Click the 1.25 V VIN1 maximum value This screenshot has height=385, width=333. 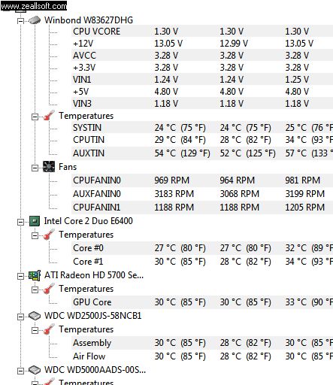297,80
